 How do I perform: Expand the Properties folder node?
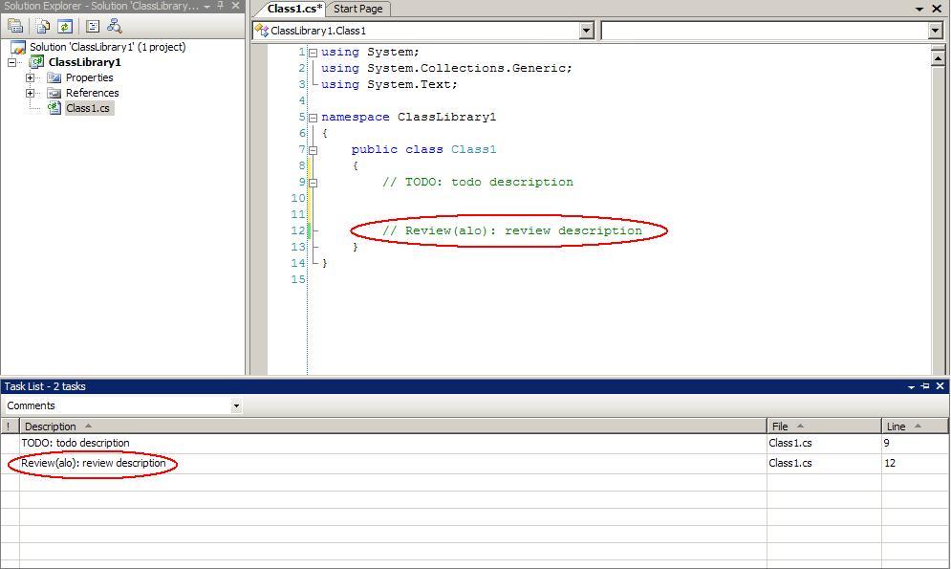coord(30,77)
